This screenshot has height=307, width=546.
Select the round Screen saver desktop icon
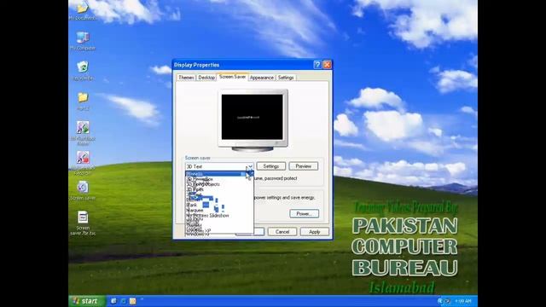(83, 190)
